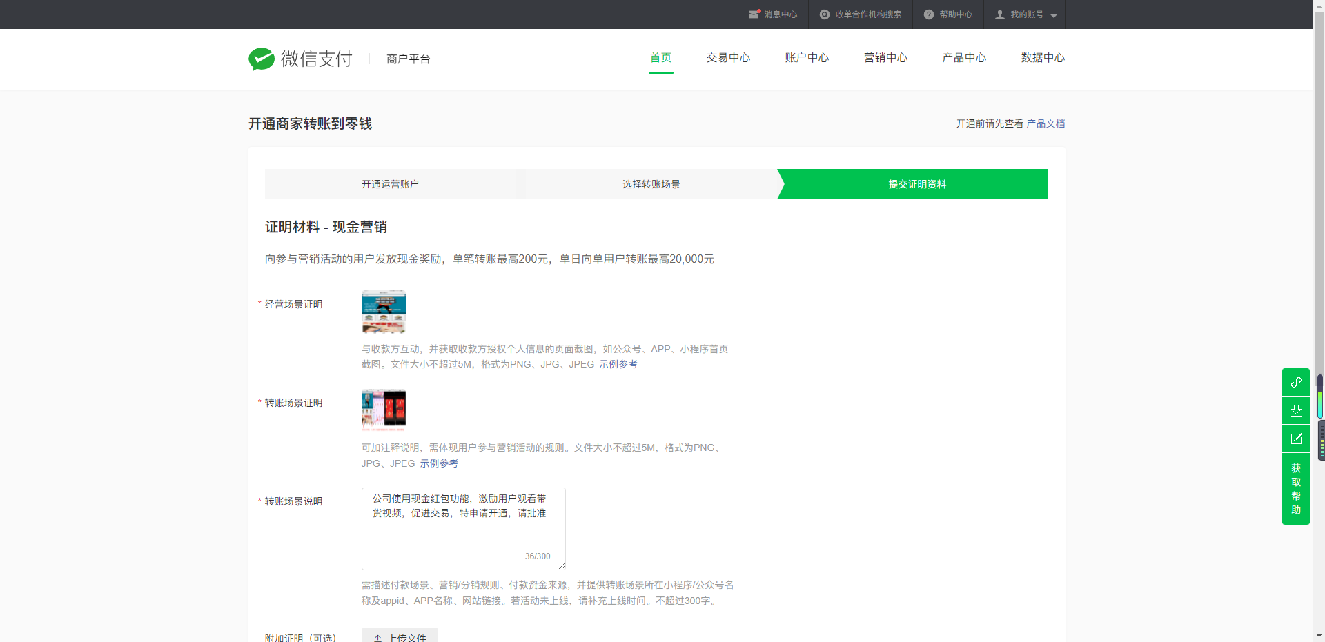Click the 帮助中心 question mark icon
The width and height of the screenshot is (1325, 642).
929,14
